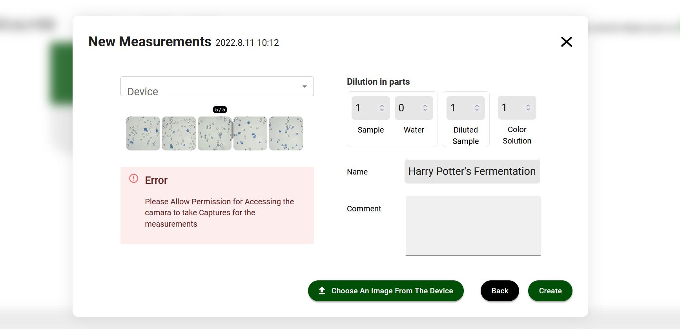Select the fifth microscope image thumbnail
The width and height of the screenshot is (680, 329).
point(286,133)
